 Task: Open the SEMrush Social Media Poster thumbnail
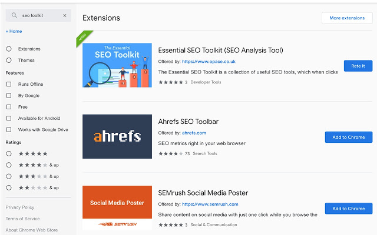pos(117,207)
